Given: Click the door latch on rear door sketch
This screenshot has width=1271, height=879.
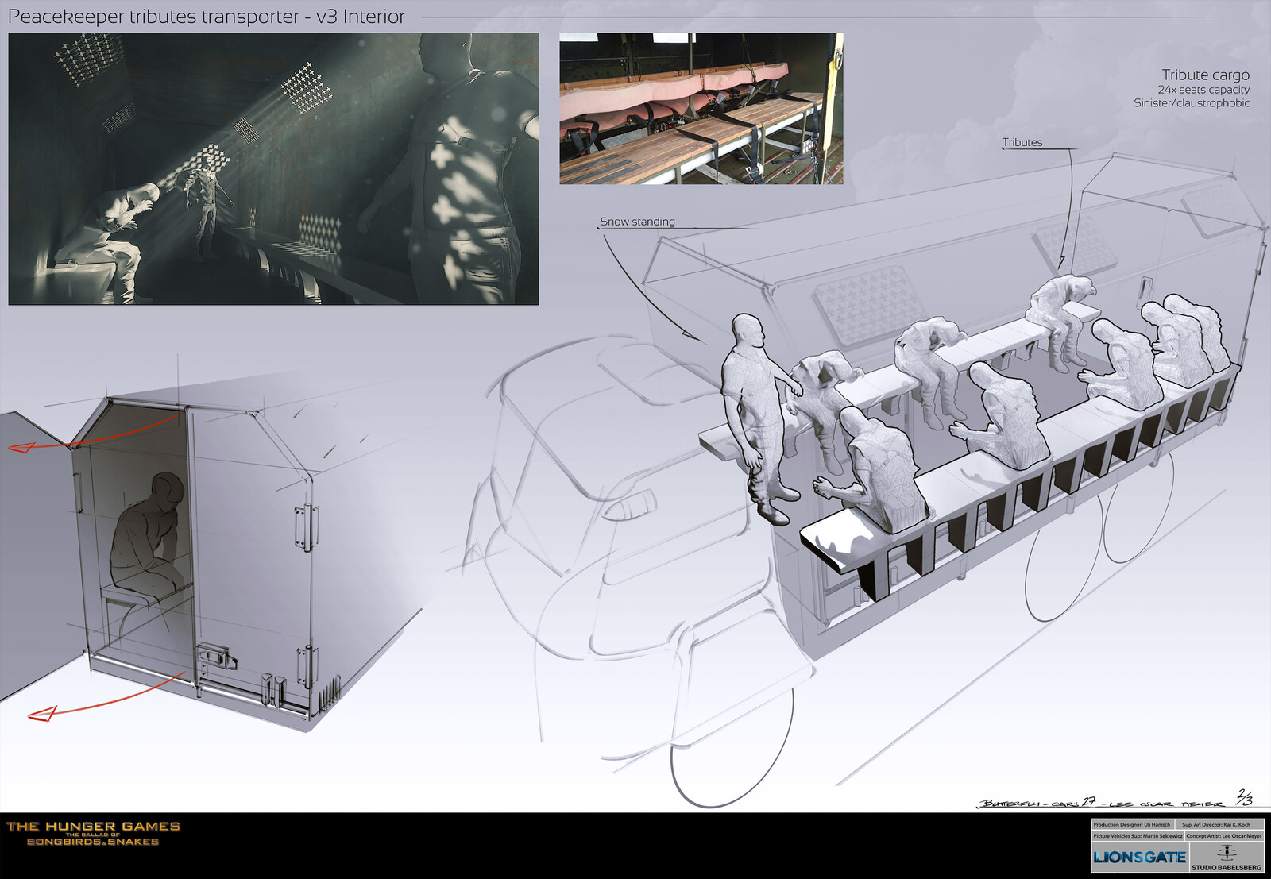Looking at the screenshot, I should pos(215,657).
